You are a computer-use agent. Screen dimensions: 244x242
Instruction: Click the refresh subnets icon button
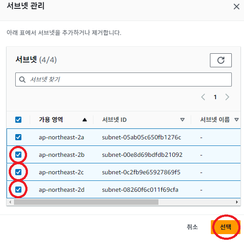pyautogui.click(x=221, y=60)
